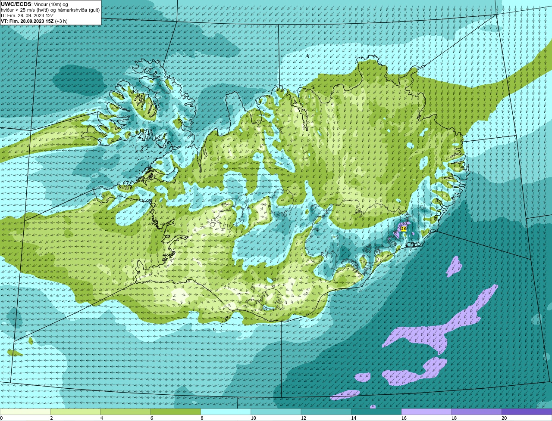552x421 pixels.
Task: Click the 'hviður > 25 m/s' description line
Action: pyautogui.click(x=50, y=10)
